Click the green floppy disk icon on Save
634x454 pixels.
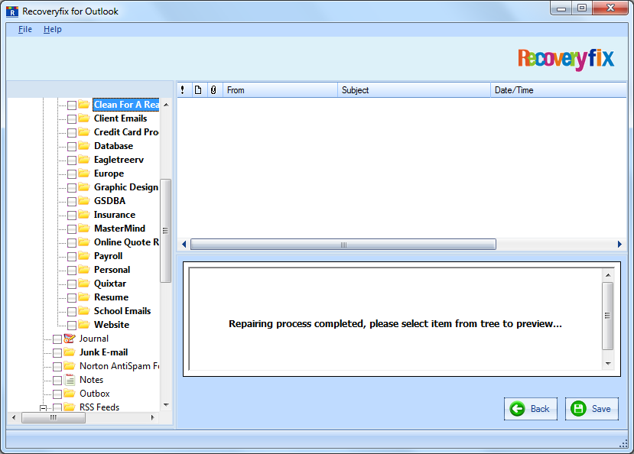pyautogui.click(x=578, y=409)
